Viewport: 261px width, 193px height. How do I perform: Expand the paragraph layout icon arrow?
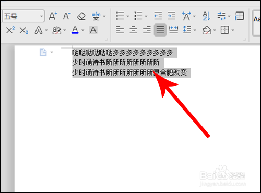click(x=52, y=52)
